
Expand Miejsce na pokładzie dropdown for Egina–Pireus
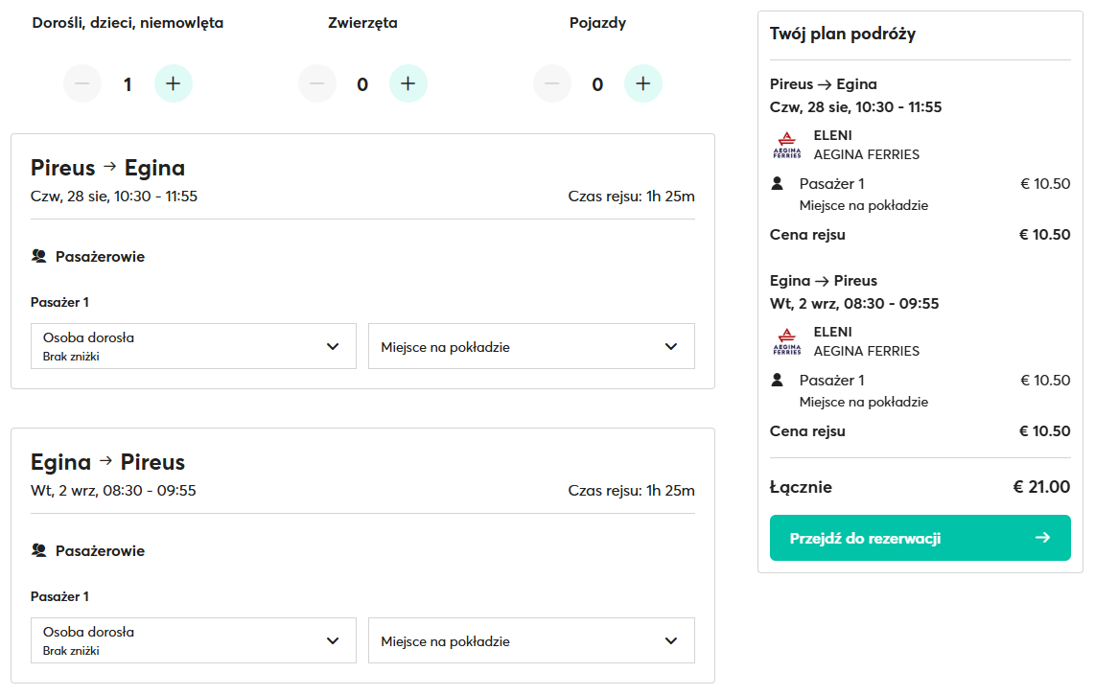531,640
